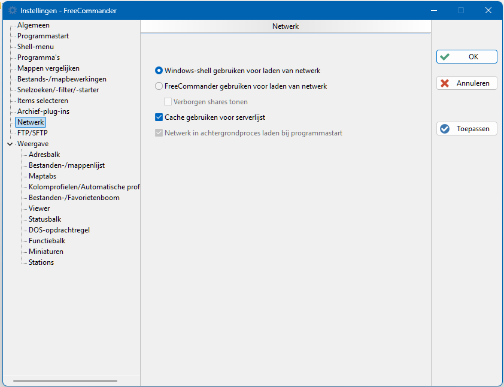Open the Algemeen settings page
This screenshot has width=504, height=387.
[x=34, y=25]
